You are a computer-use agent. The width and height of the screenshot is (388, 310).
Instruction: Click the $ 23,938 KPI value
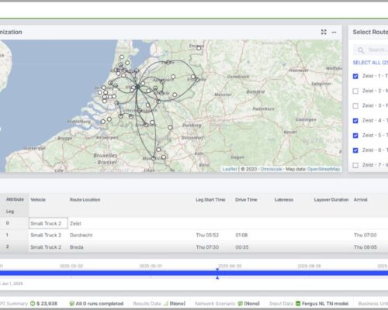point(47,304)
